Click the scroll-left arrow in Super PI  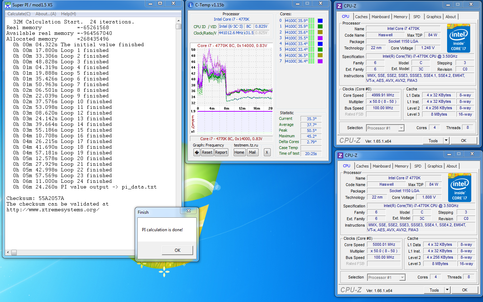pos(8,253)
